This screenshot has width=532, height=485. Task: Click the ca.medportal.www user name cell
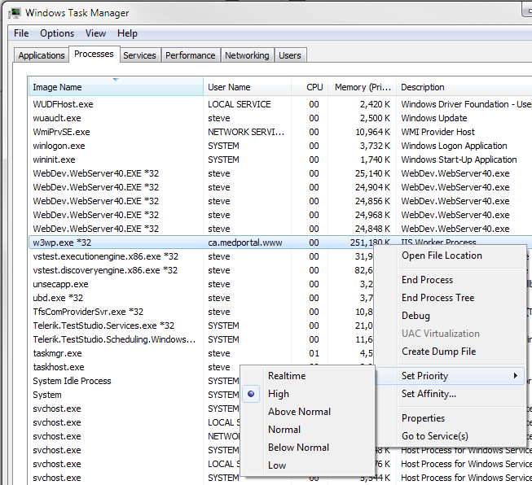(245, 242)
